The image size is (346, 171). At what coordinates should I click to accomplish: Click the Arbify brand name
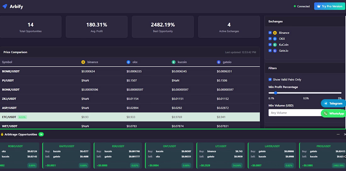click(16, 6)
